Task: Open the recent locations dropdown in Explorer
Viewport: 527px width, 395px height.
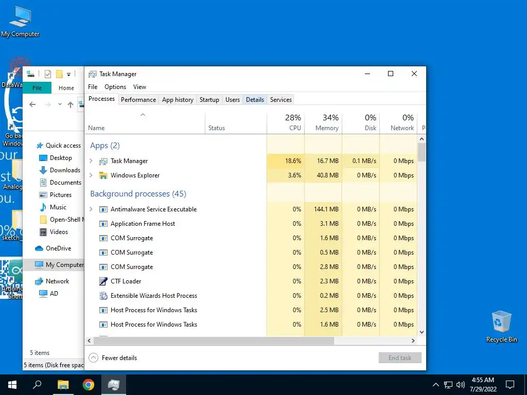Action: pyautogui.click(x=60, y=104)
